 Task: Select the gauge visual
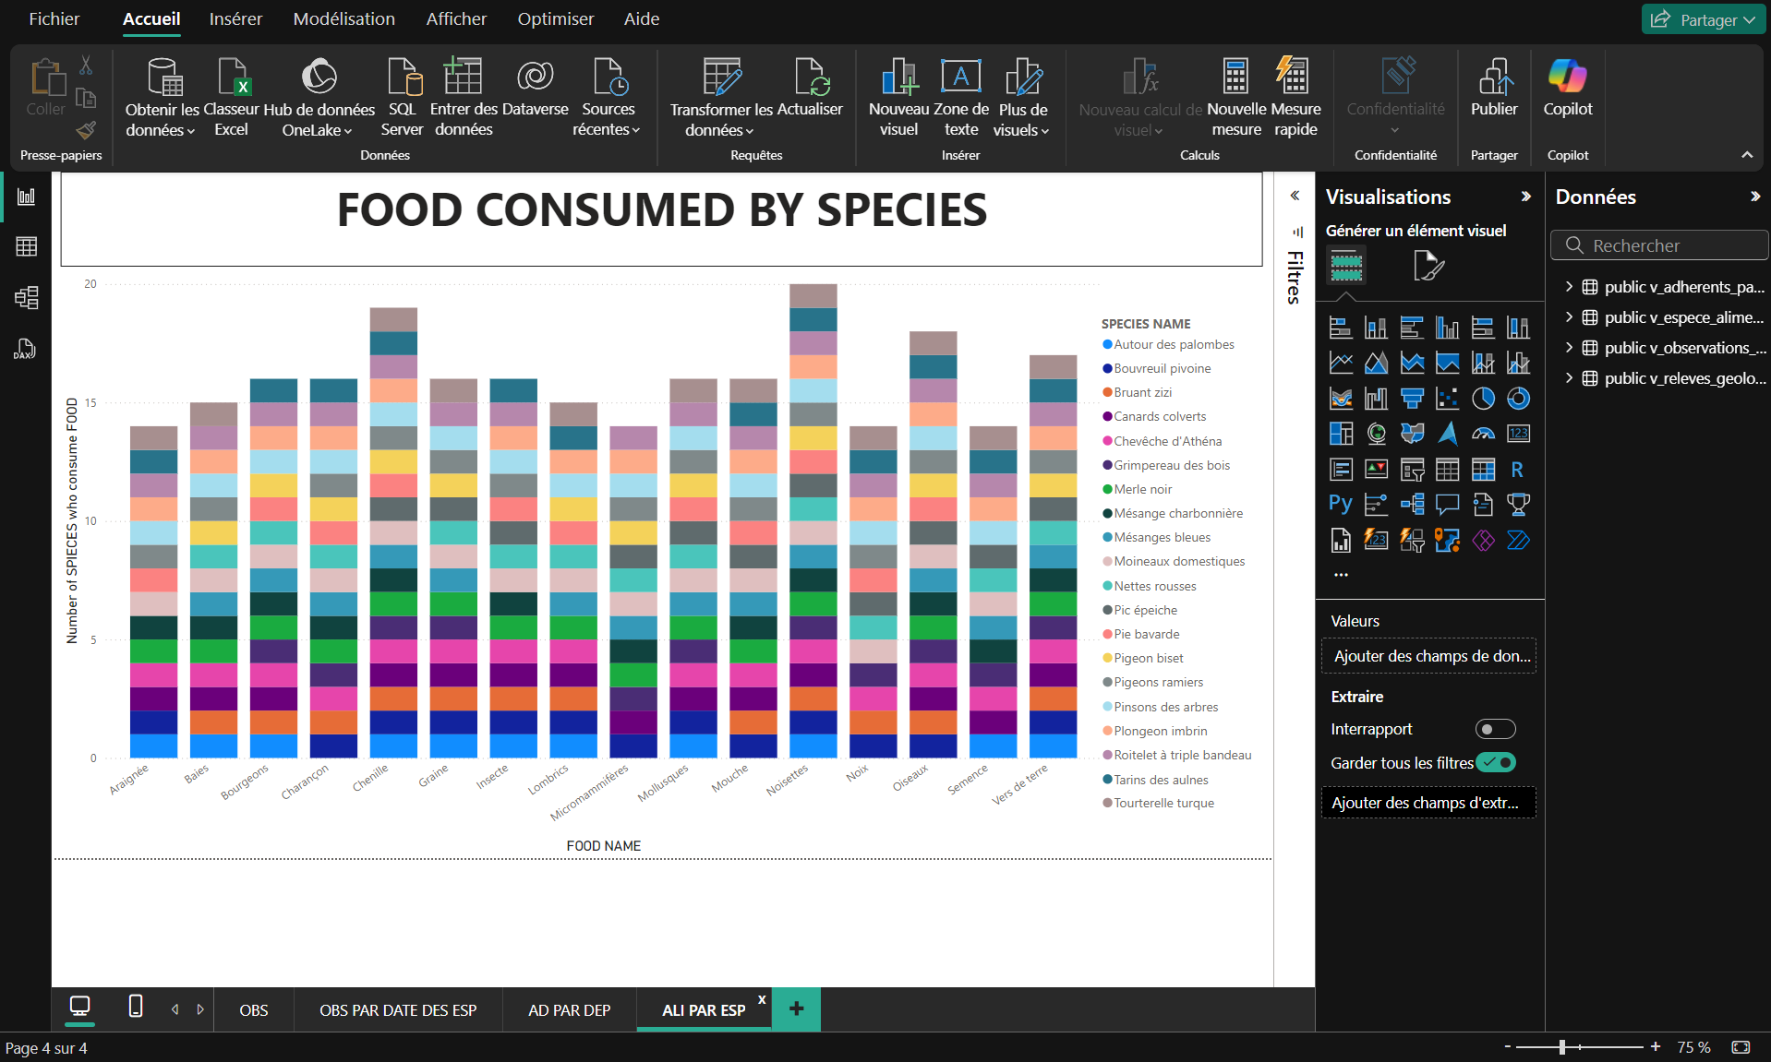pyautogui.click(x=1483, y=434)
